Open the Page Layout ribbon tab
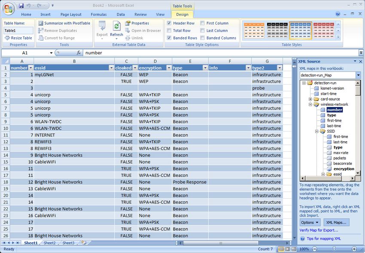This screenshot has height=253, width=365. (71, 15)
